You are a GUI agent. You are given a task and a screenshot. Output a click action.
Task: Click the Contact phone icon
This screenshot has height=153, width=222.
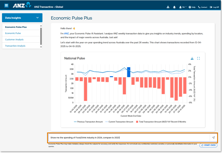(x=199, y=7)
